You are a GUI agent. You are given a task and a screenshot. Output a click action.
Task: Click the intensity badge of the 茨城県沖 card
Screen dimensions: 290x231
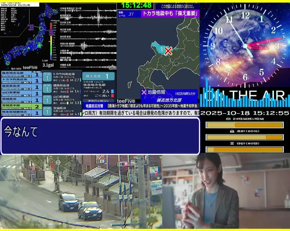pos(47,111)
